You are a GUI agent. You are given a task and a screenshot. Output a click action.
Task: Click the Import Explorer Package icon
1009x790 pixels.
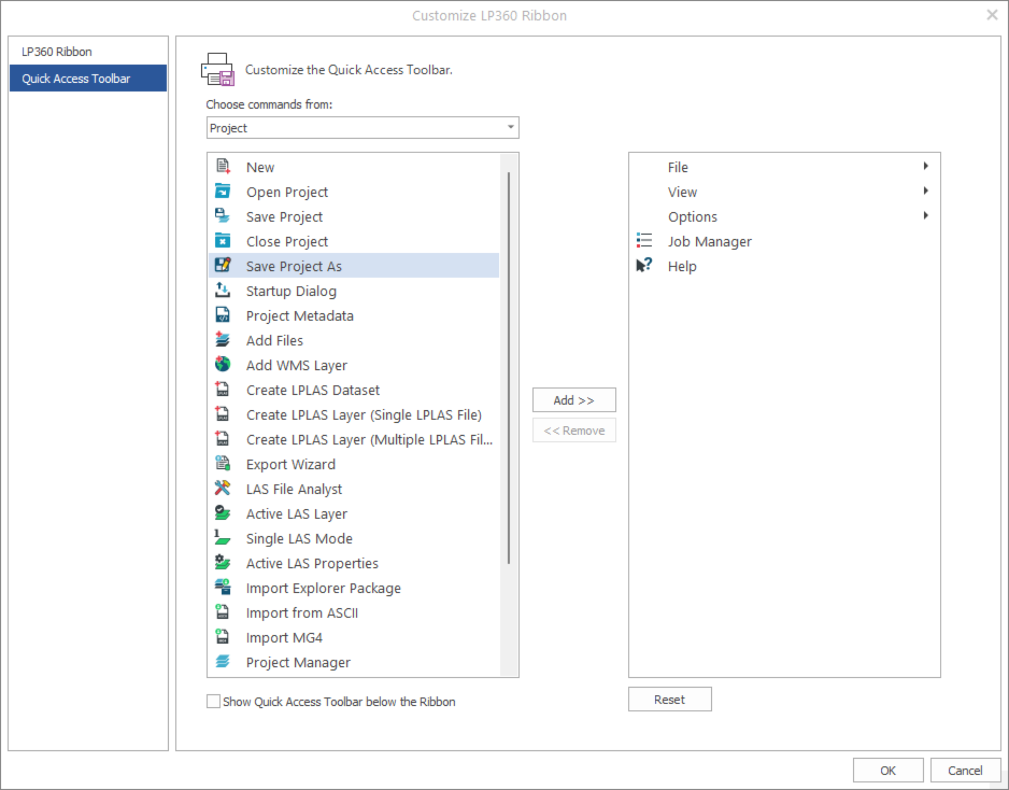point(223,587)
